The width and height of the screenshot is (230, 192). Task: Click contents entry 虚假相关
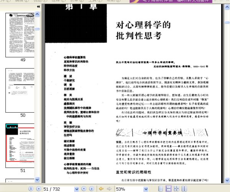pyautogui.click(x=69, y=103)
